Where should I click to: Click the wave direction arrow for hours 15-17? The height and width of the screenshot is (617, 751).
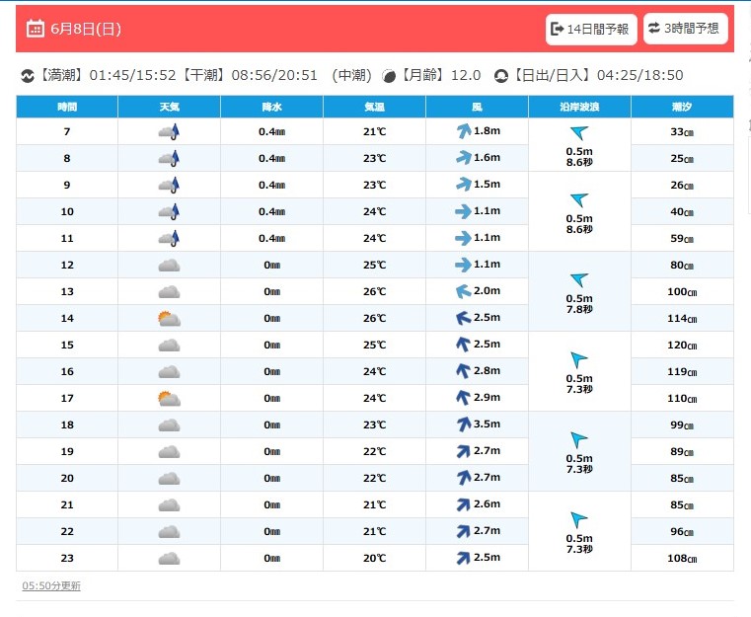(579, 359)
